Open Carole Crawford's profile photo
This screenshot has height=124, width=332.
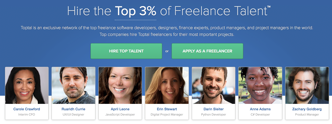[27, 85]
